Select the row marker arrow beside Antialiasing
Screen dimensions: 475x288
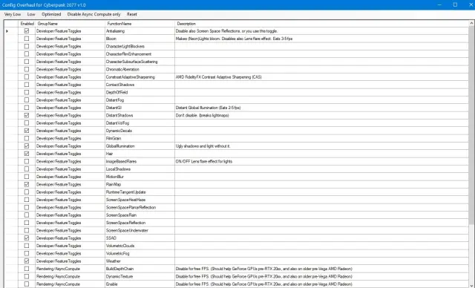click(x=7, y=31)
